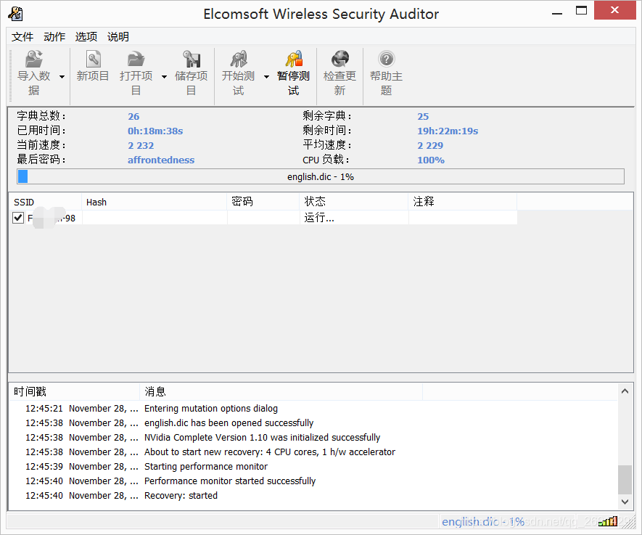Click the Start Attack (开始测试) icon
This screenshot has height=535, width=642.
(x=238, y=60)
